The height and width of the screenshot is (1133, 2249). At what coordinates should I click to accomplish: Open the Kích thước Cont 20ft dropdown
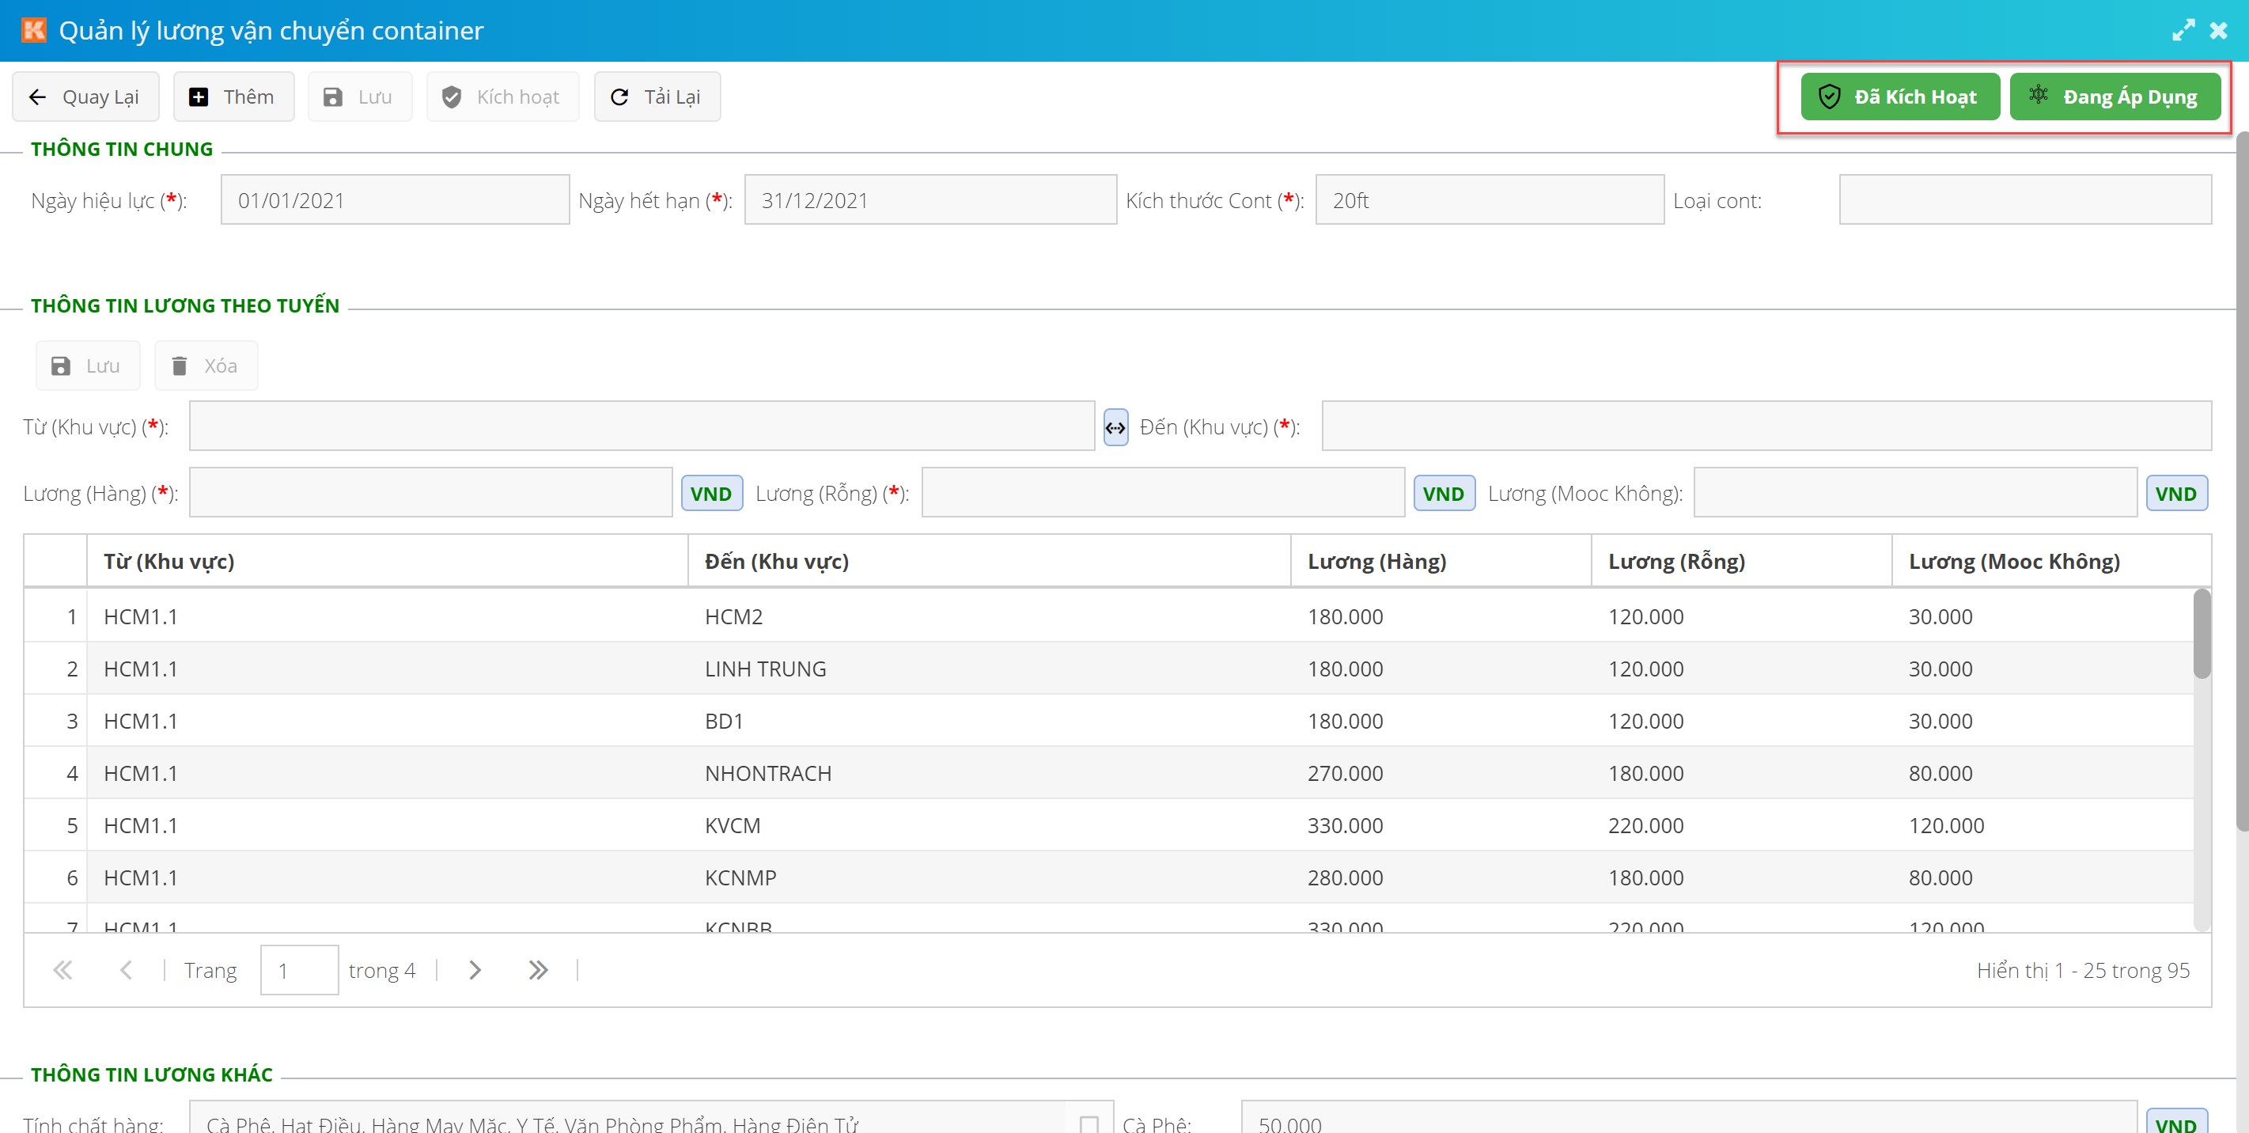[1489, 201]
